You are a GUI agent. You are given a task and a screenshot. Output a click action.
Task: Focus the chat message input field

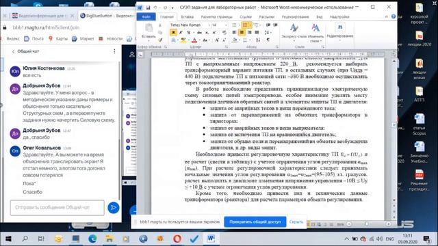[57, 208]
